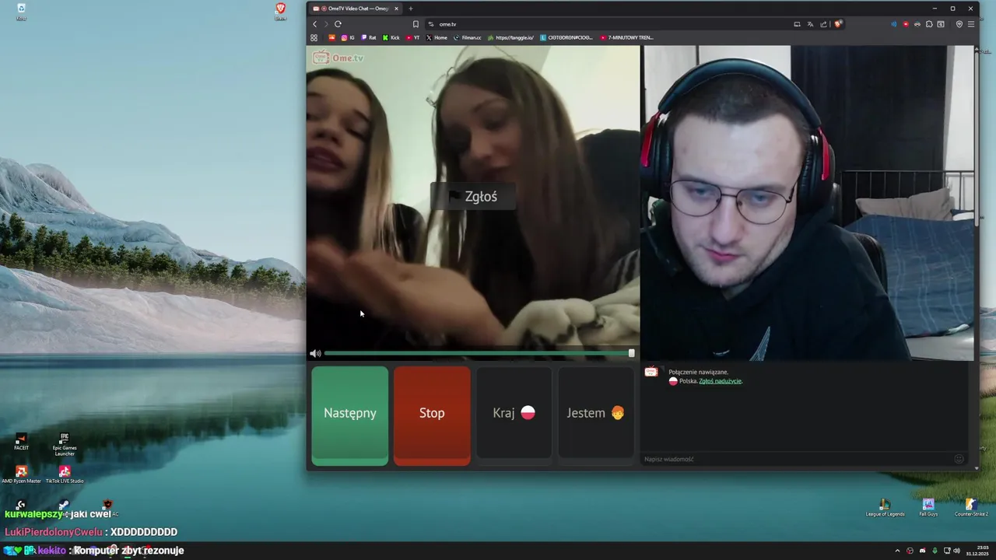Open the bookmarks apps grid icon
Screen dimensions: 996x560
tap(314, 37)
